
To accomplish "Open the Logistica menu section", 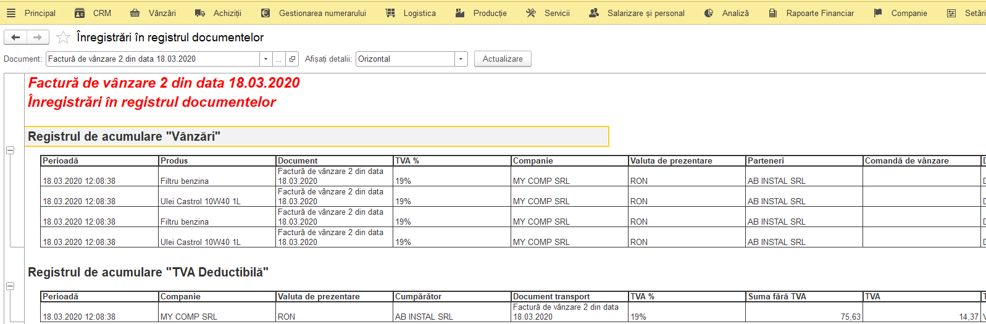I will point(420,13).
